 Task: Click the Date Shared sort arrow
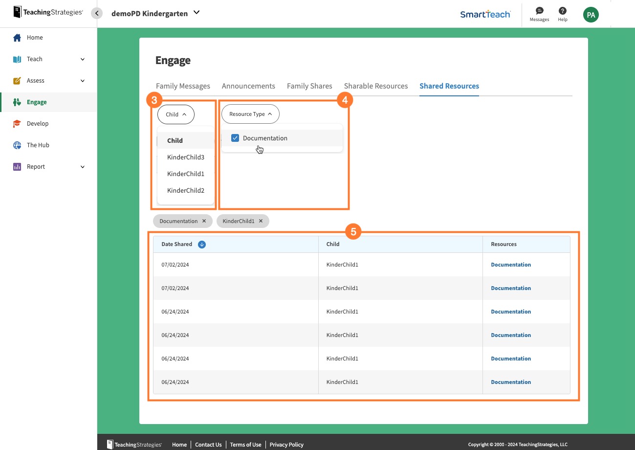pos(201,244)
